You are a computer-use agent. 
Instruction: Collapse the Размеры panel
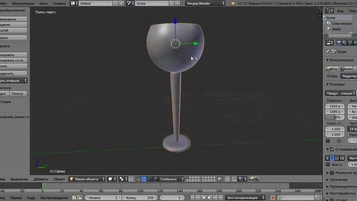[328, 84]
